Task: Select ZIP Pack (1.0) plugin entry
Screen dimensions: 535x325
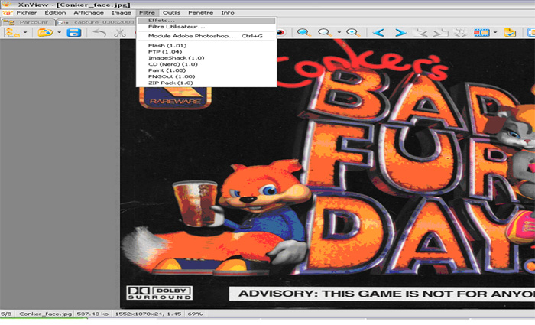Action: coord(206,83)
